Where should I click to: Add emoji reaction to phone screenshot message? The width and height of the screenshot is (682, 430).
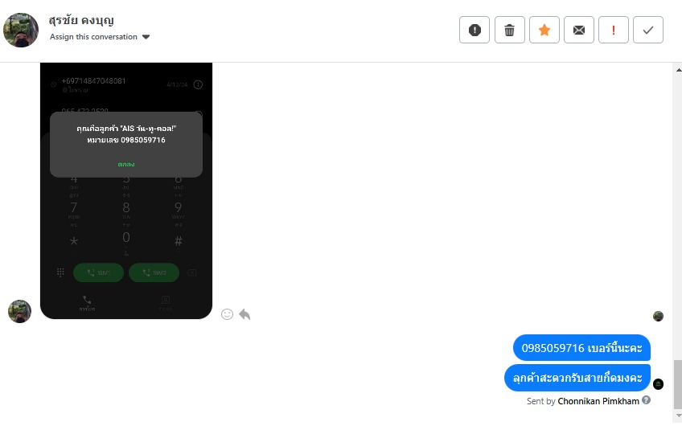click(227, 314)
